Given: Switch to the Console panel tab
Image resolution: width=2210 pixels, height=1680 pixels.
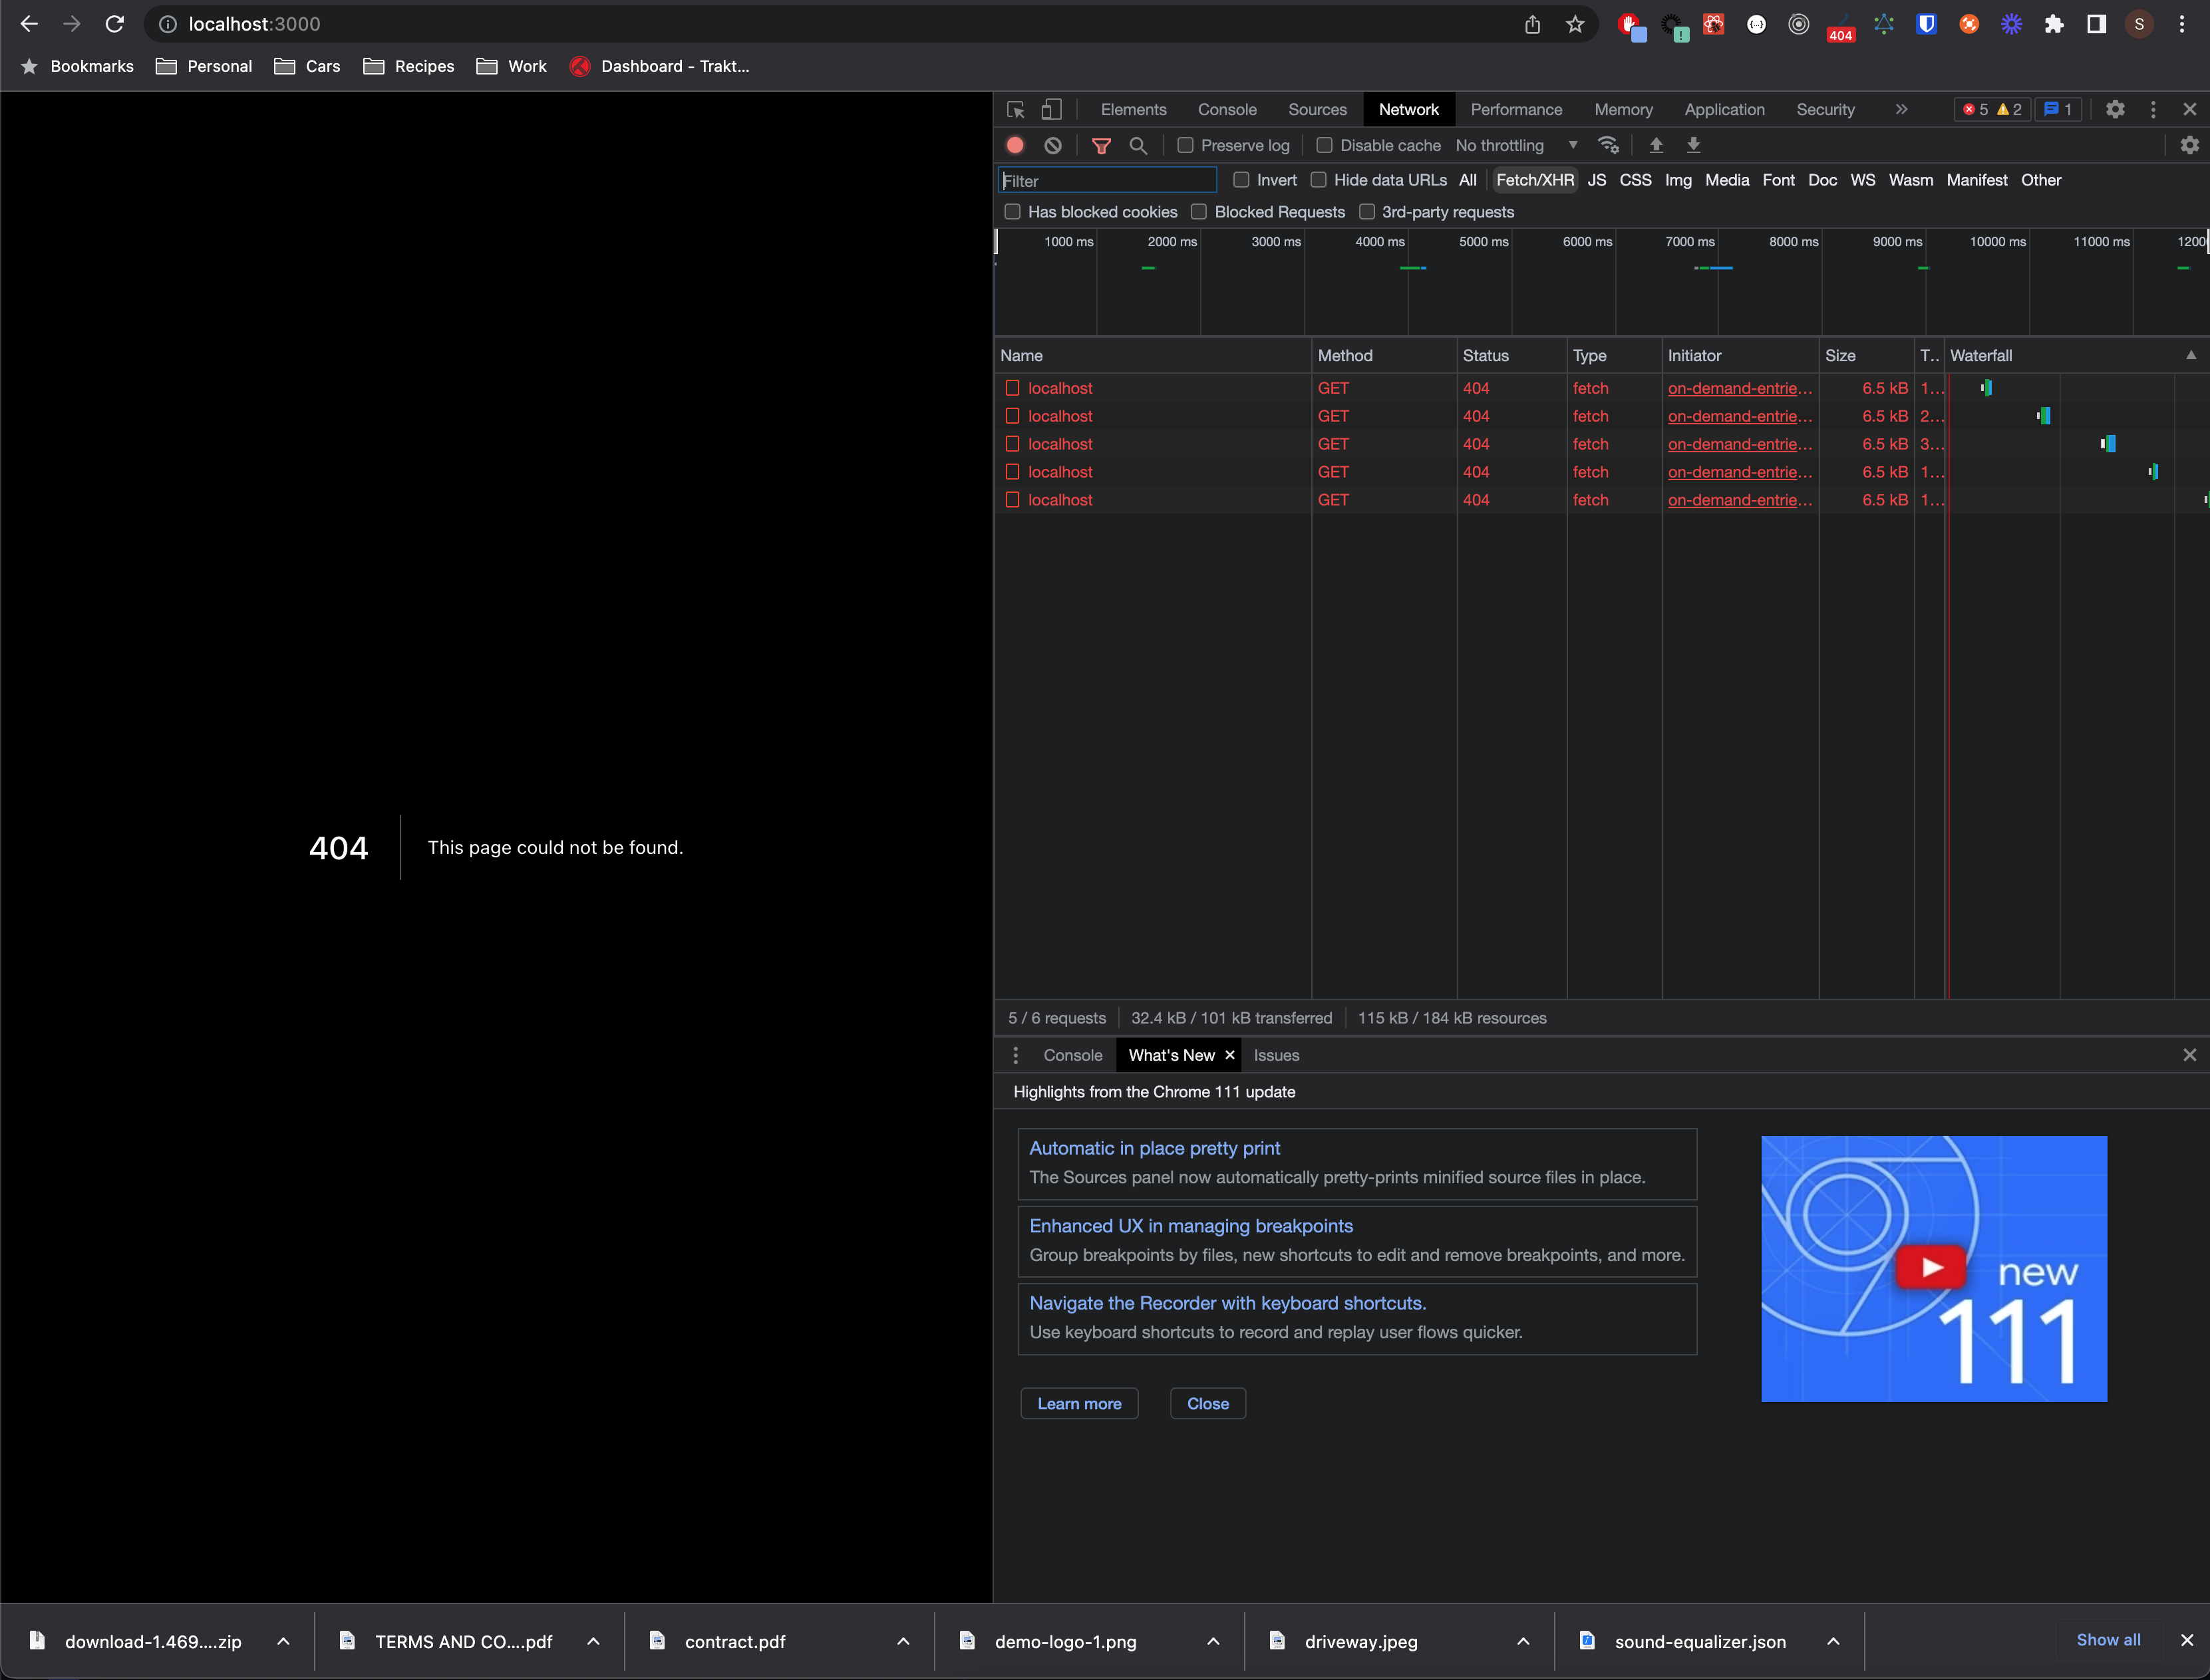Looking at the screenshot, I should (x=1227, y=109).
